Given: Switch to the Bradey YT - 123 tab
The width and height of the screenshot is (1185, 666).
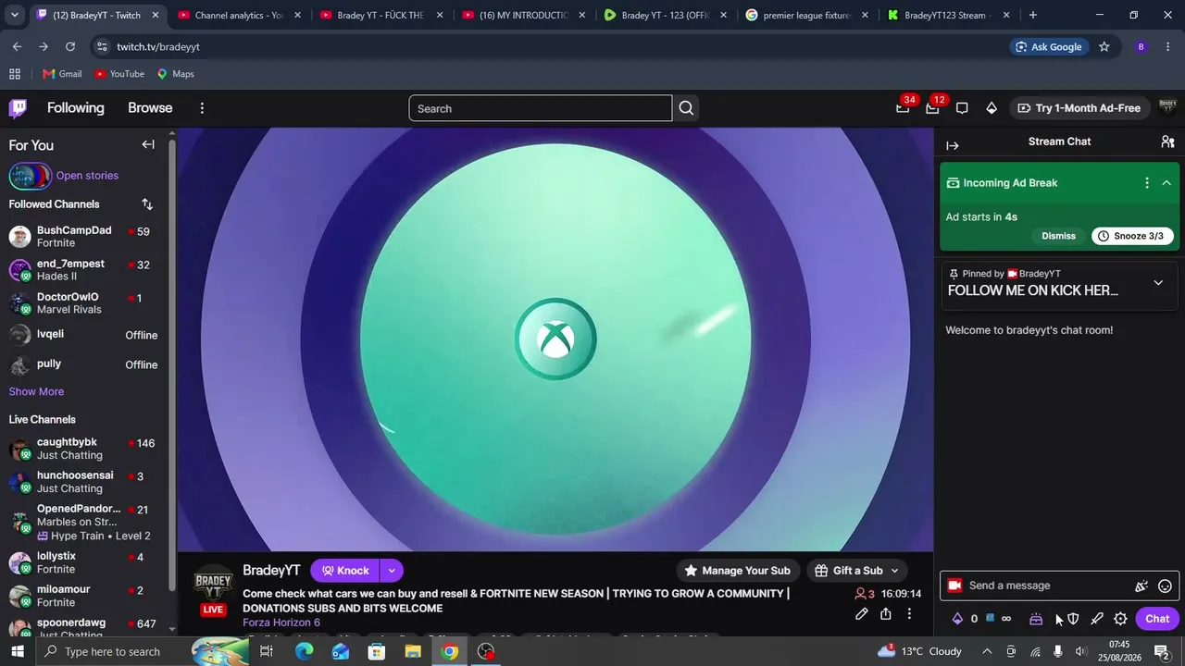Looking at the screenshot, I should tap(664, 15).
